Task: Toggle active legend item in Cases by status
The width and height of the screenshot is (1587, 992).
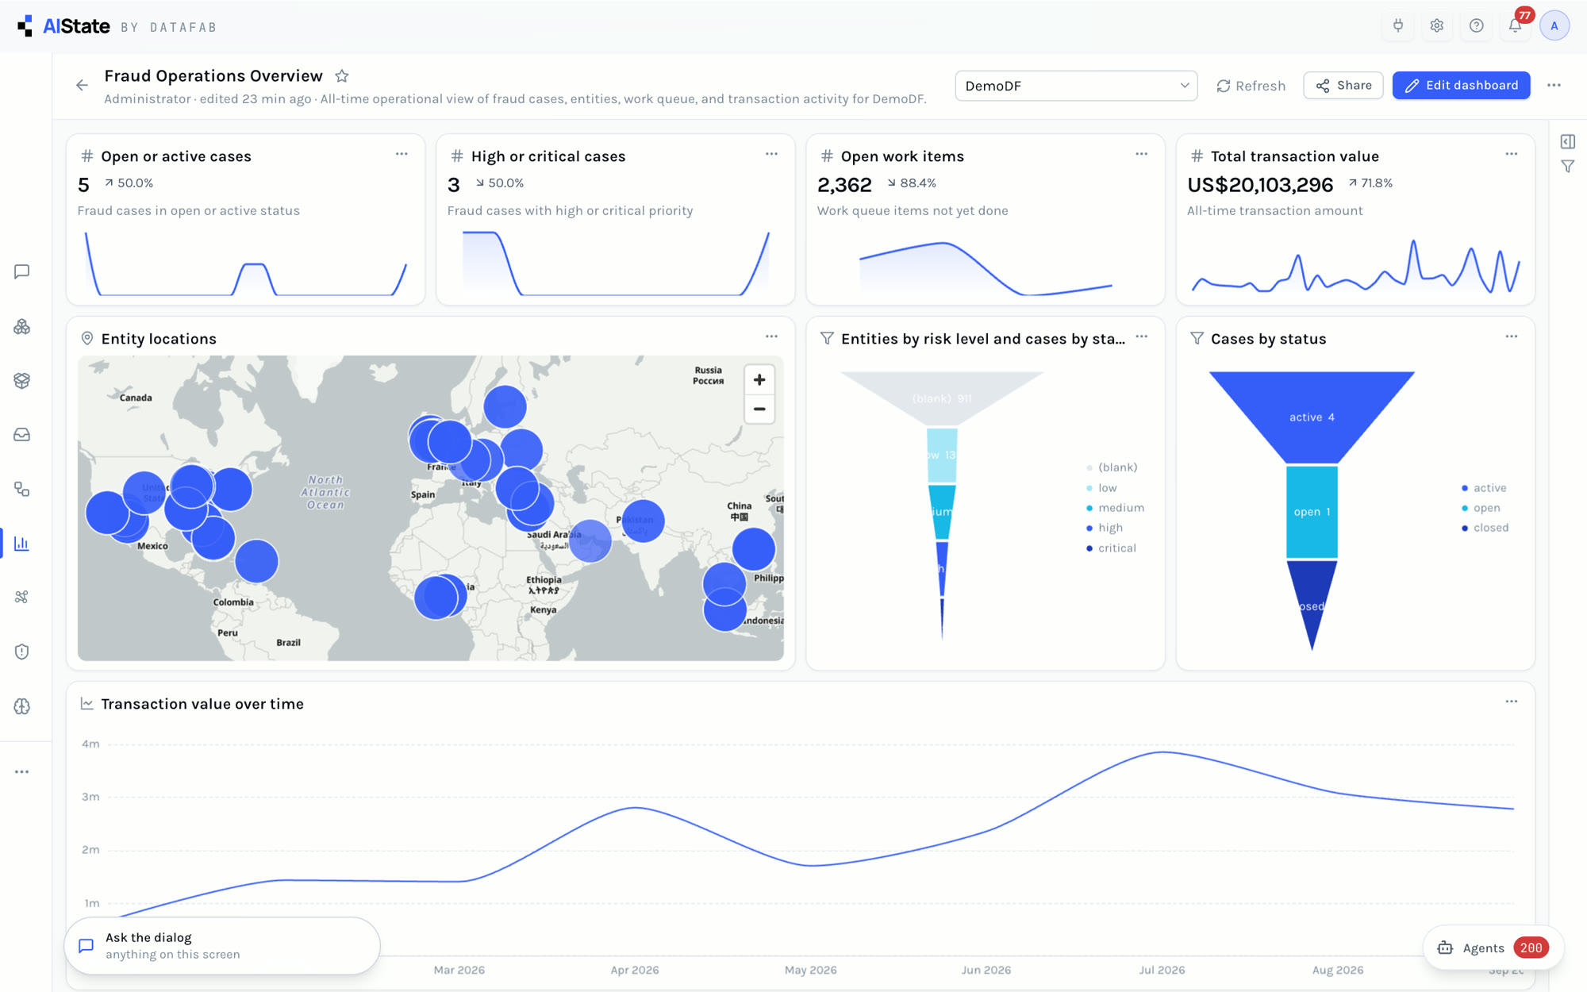Action: coord(1483,488)
